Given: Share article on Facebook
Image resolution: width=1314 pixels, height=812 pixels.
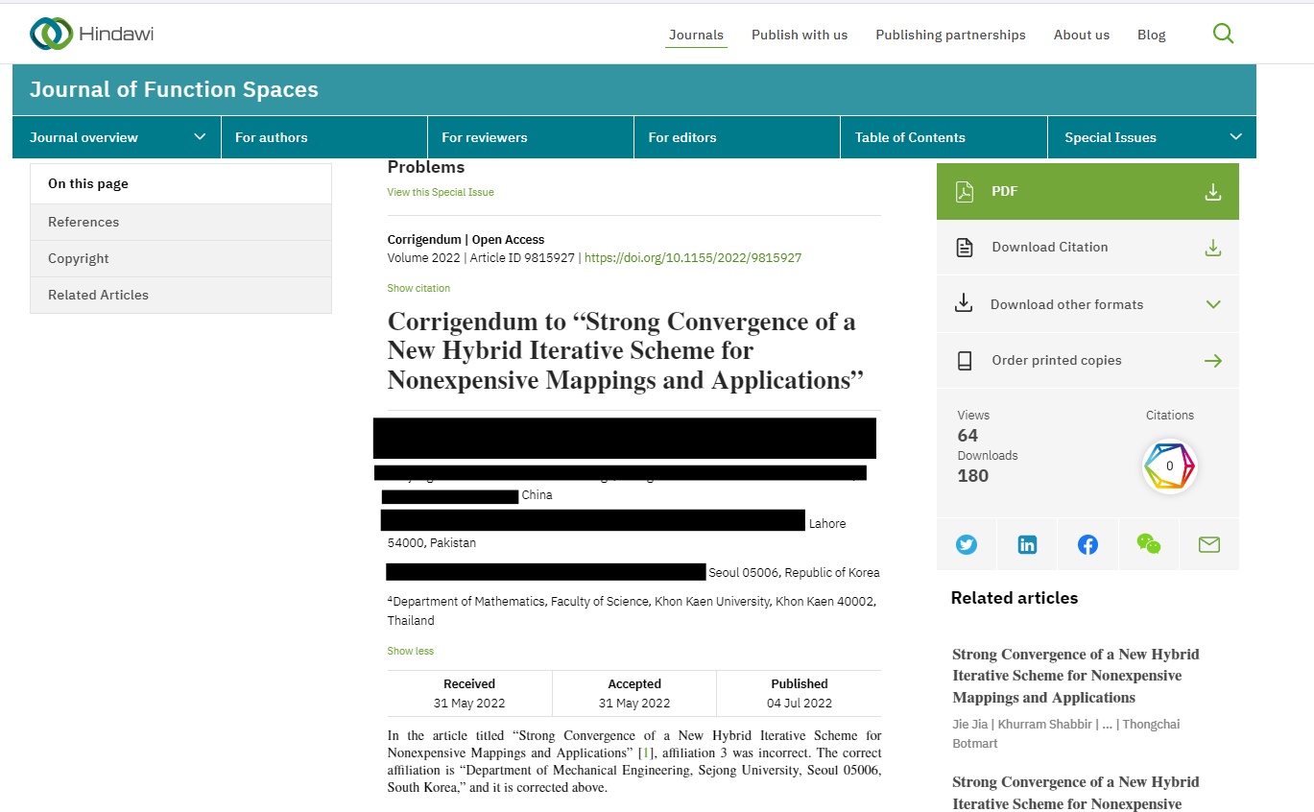Looking at the screenshot, I should [x=1087, y=545].
